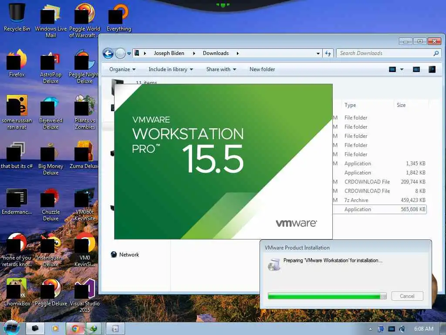Select 'some russian ran a rat' icon

click(17, 113)
